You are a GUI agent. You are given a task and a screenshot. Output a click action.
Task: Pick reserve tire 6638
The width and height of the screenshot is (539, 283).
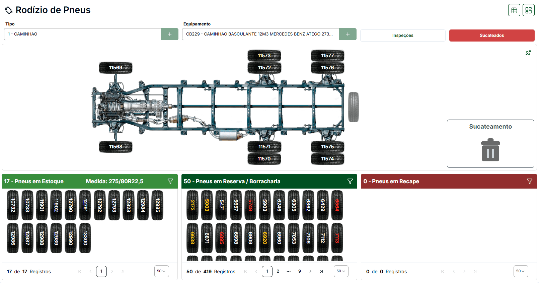pyautogui.click(x=192, y=238)
